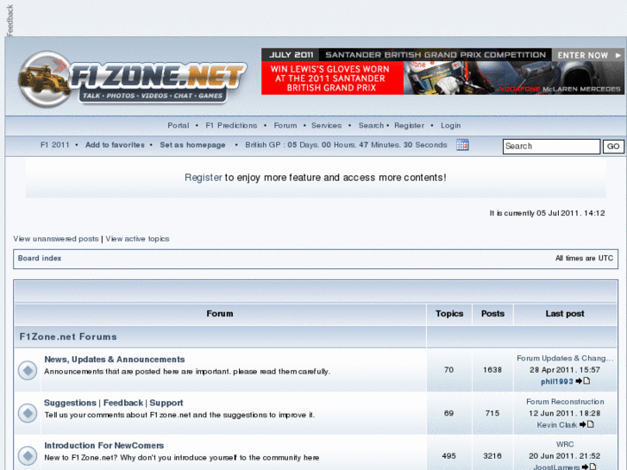The image size is (627, 470).
Task: Open News, Updates & Announcements forum
Action: 115,359
